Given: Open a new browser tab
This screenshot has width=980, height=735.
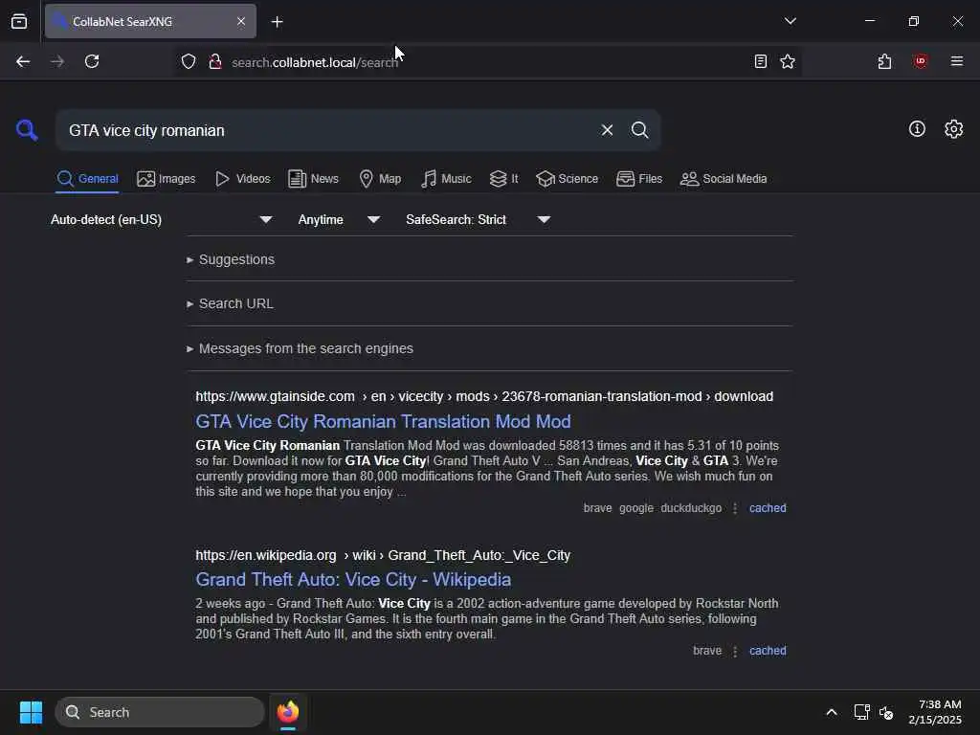Looking at the screenshot, I should pyautogui.click(x=277, y=22).
